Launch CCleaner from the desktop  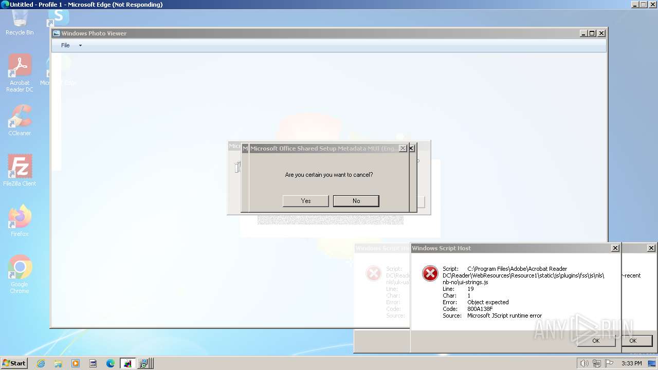pyautogui.click(x=20, y=120)
